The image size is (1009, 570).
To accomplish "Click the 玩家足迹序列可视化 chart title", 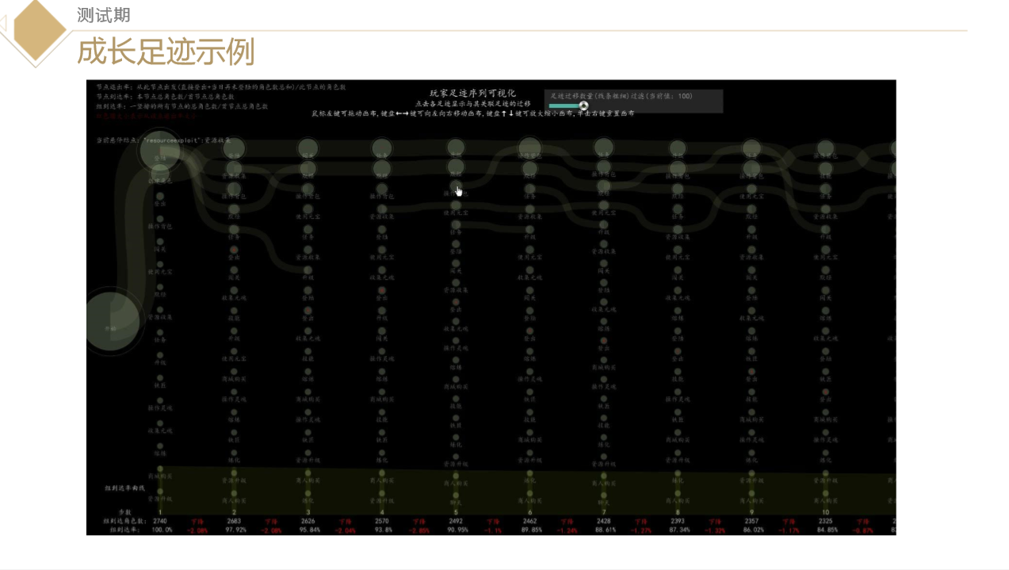I will click(472, 93).
